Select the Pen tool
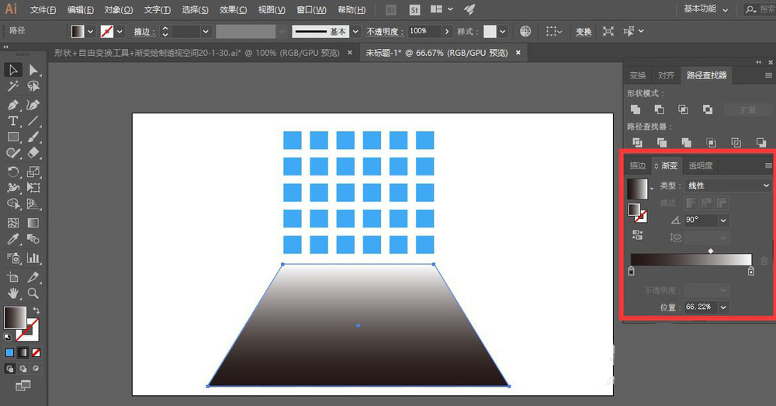 pos(13,105)
